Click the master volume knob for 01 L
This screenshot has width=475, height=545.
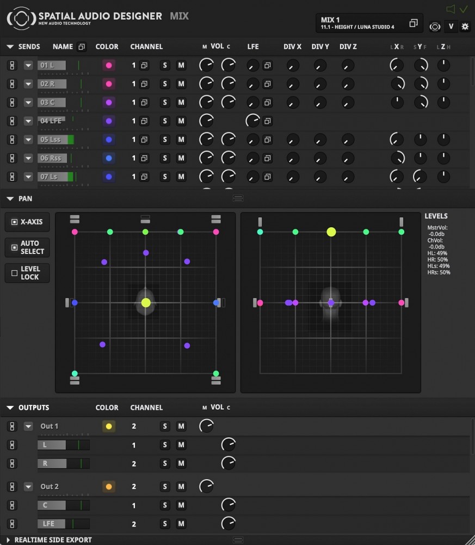tap(206, 65)
